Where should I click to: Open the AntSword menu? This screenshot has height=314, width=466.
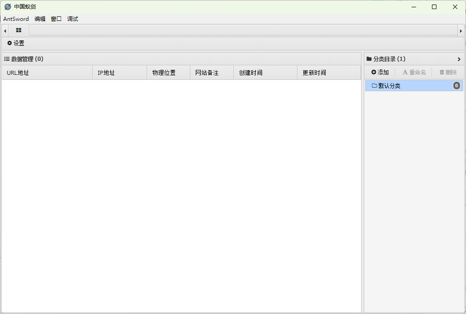click(16, 19)
